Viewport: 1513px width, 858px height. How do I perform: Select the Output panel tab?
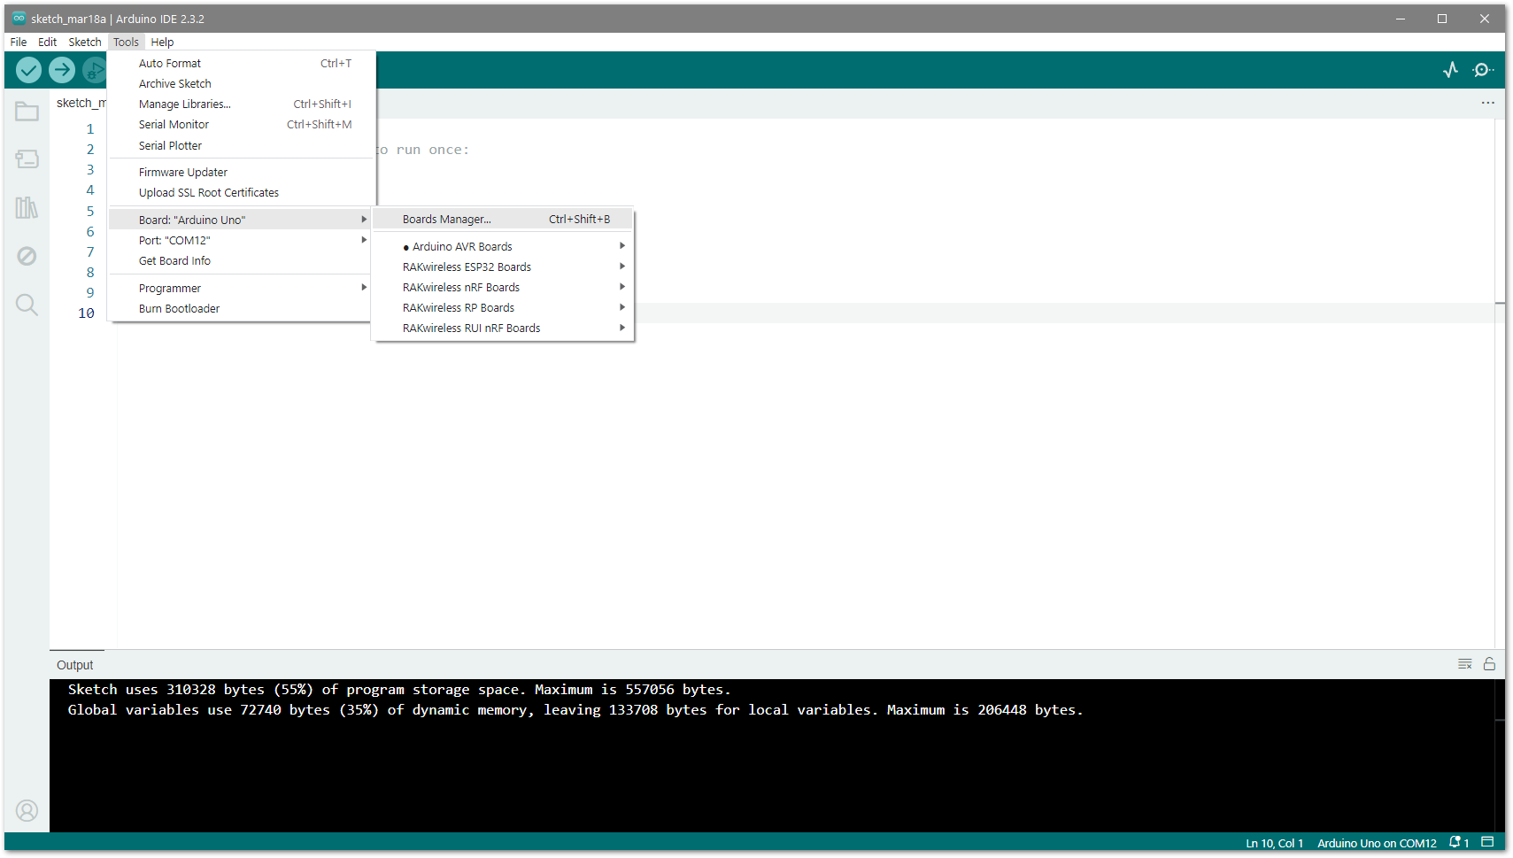75,665
